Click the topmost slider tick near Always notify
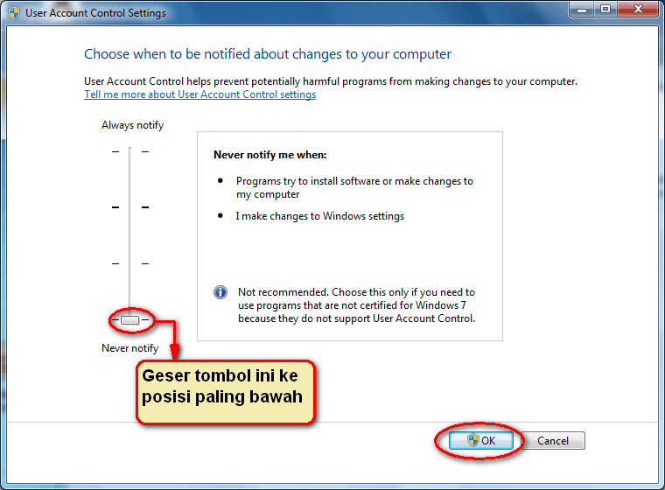The image size is (665, 490). pos(129,151)
